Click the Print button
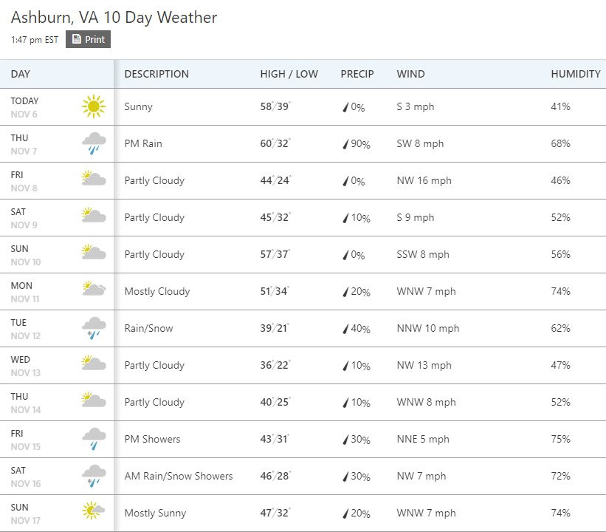Image resolution: width=606 pixels, height=532 pixels. (88, 39)
